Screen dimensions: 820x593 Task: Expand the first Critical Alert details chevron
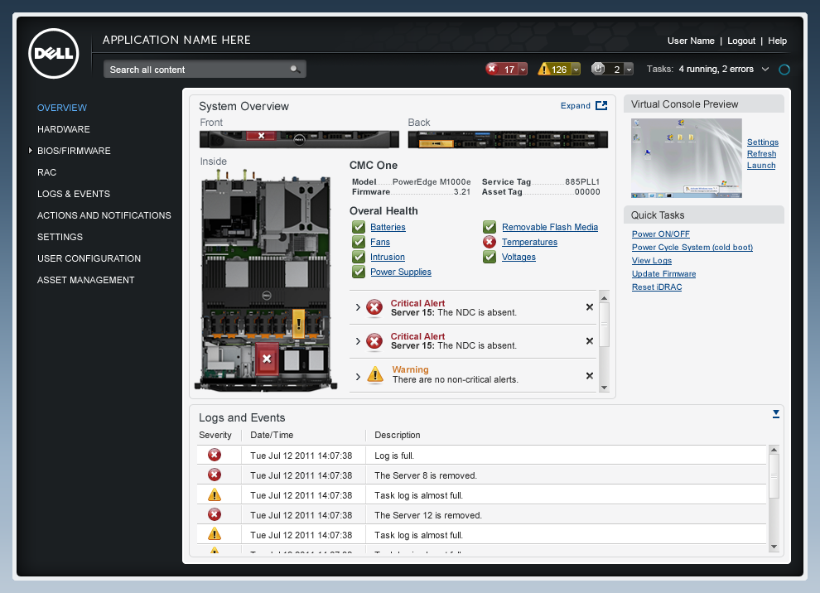358,307
